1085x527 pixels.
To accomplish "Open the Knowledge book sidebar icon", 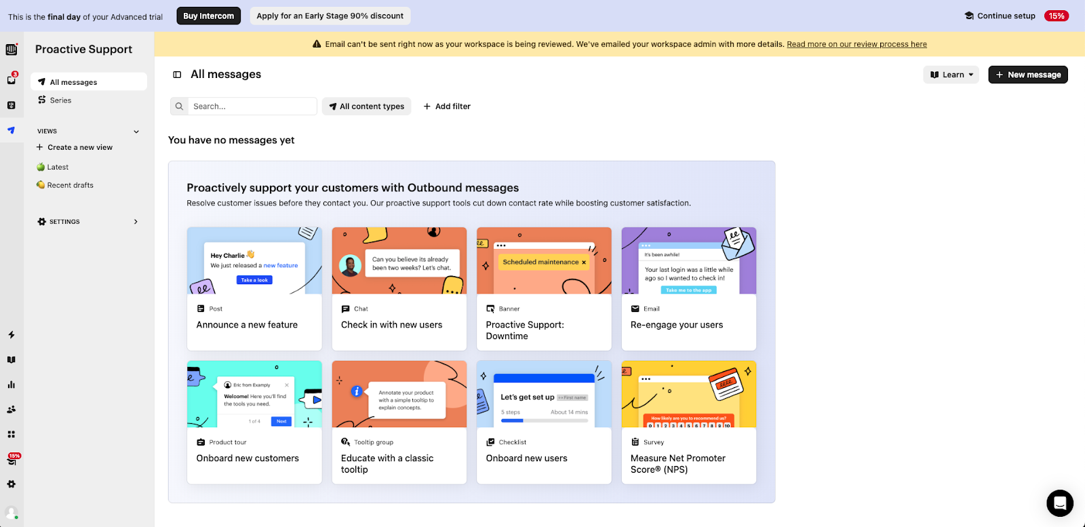I will tap(12, 360).
